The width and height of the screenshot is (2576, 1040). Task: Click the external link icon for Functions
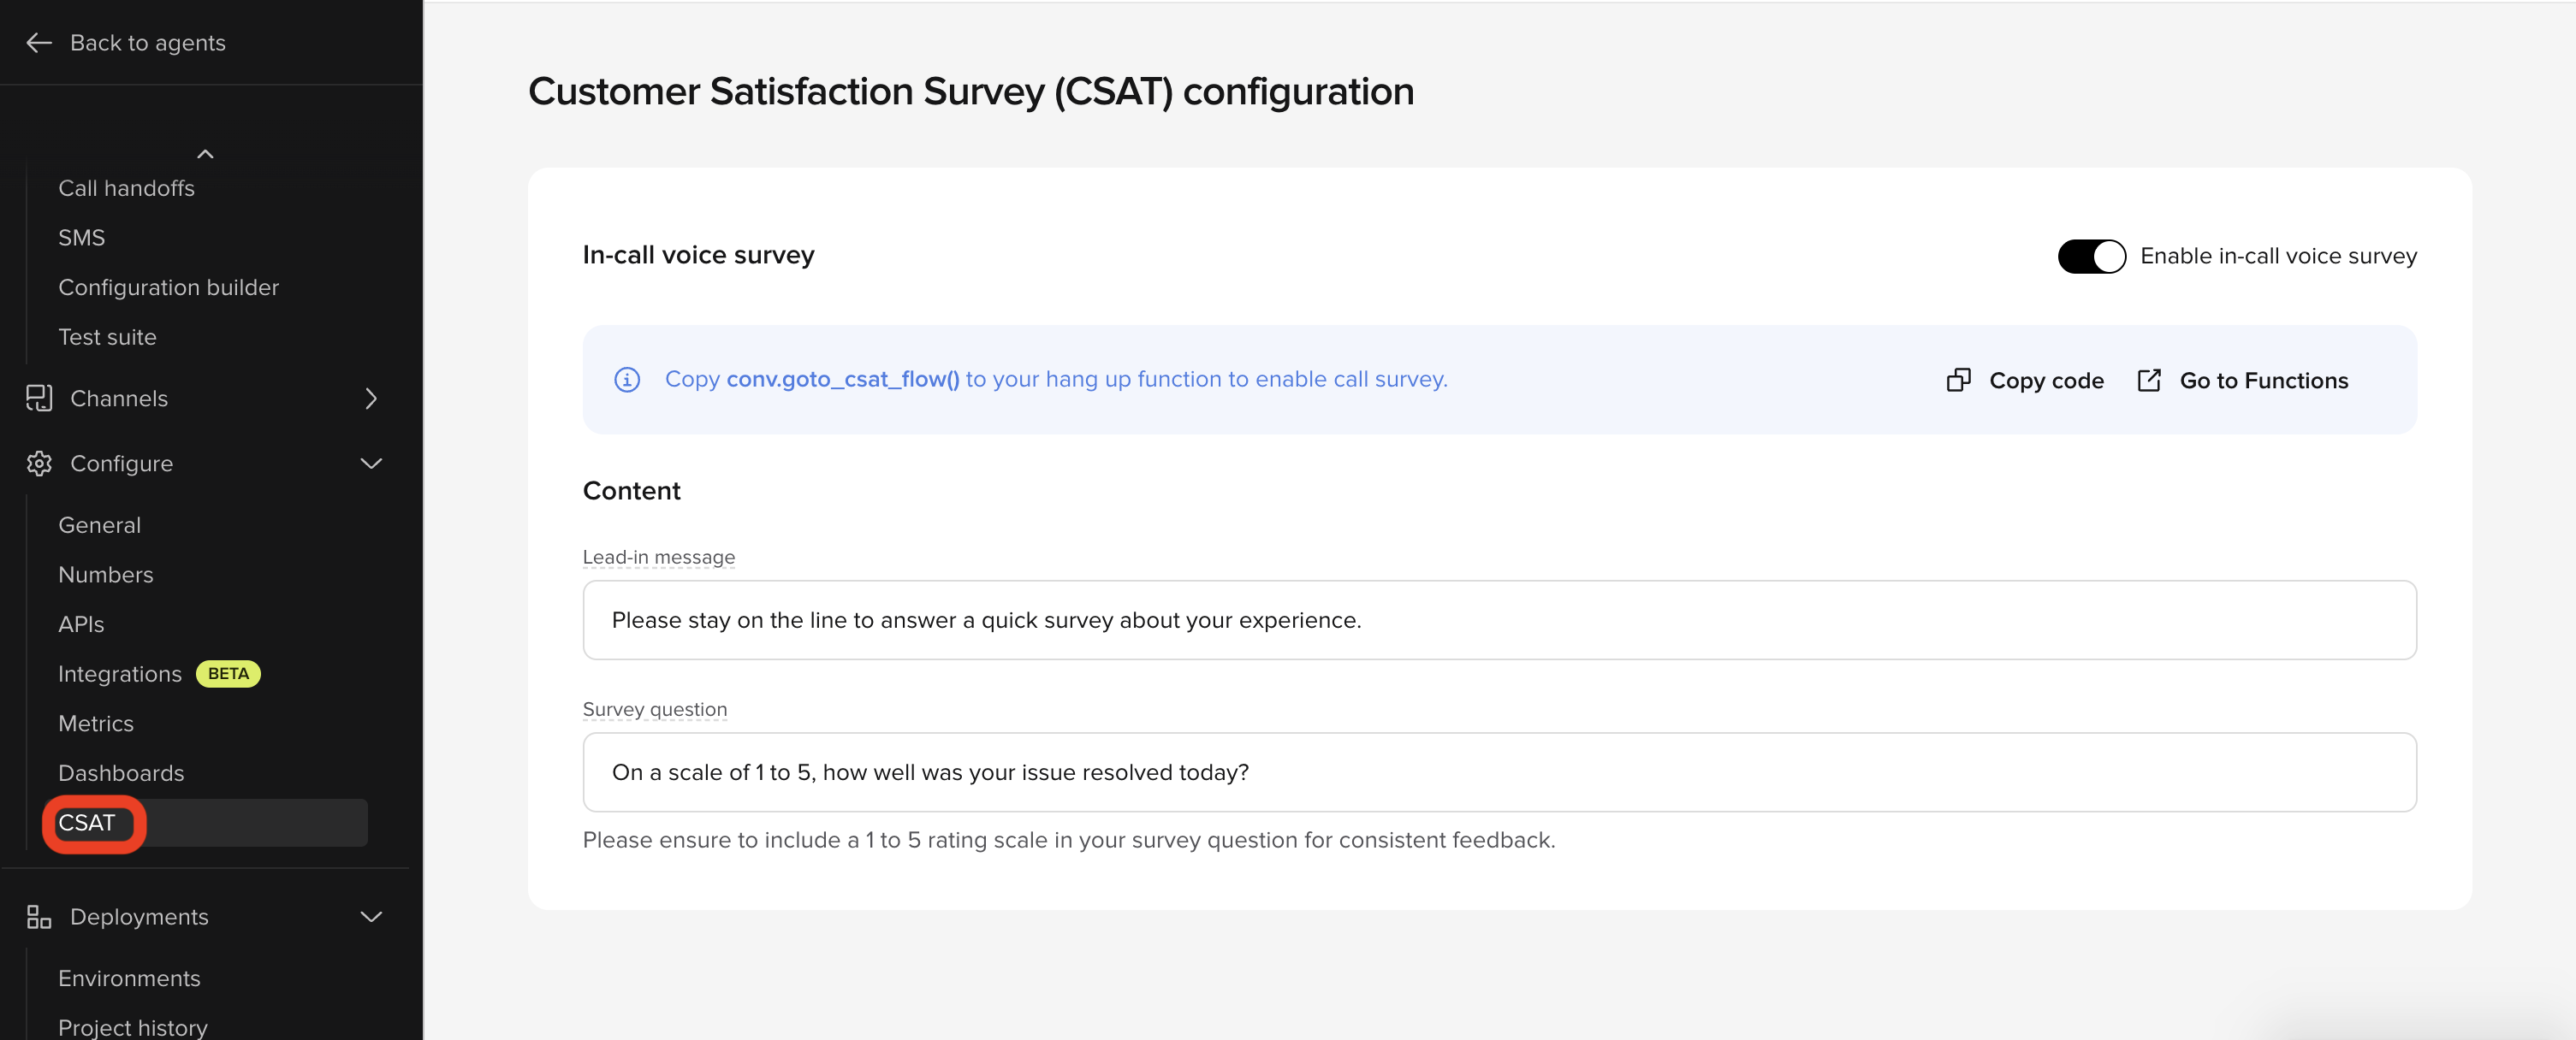pos(2149,381)
